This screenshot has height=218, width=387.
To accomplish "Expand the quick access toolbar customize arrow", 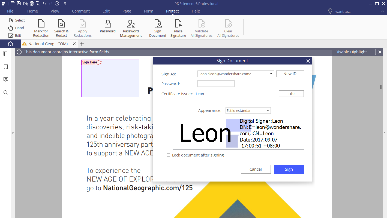I will coord(65,4).
